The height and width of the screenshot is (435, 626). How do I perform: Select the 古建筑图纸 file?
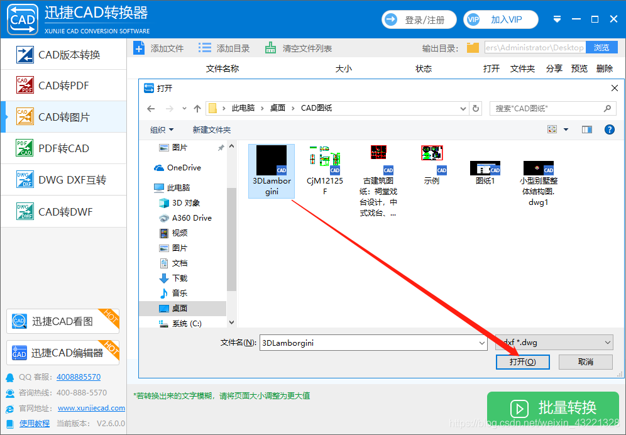(x=378, y=181)
